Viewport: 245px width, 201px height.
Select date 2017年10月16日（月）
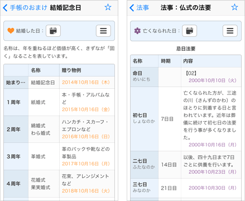[86, 164]
